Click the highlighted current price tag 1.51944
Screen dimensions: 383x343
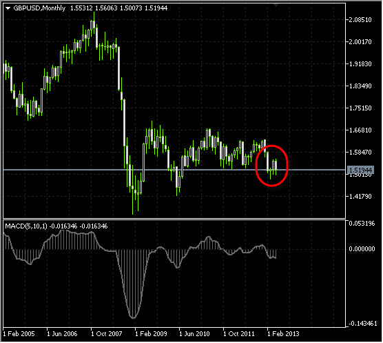360,170
